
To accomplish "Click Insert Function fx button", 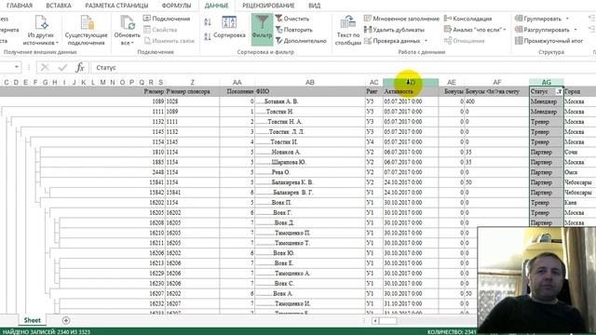I will pyautogui.click(x=80, y=68).
